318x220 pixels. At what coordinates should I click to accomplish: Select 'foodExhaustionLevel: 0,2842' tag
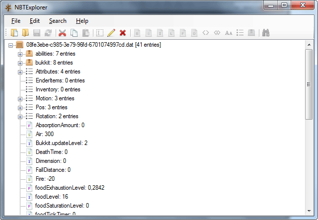(70, 188)
